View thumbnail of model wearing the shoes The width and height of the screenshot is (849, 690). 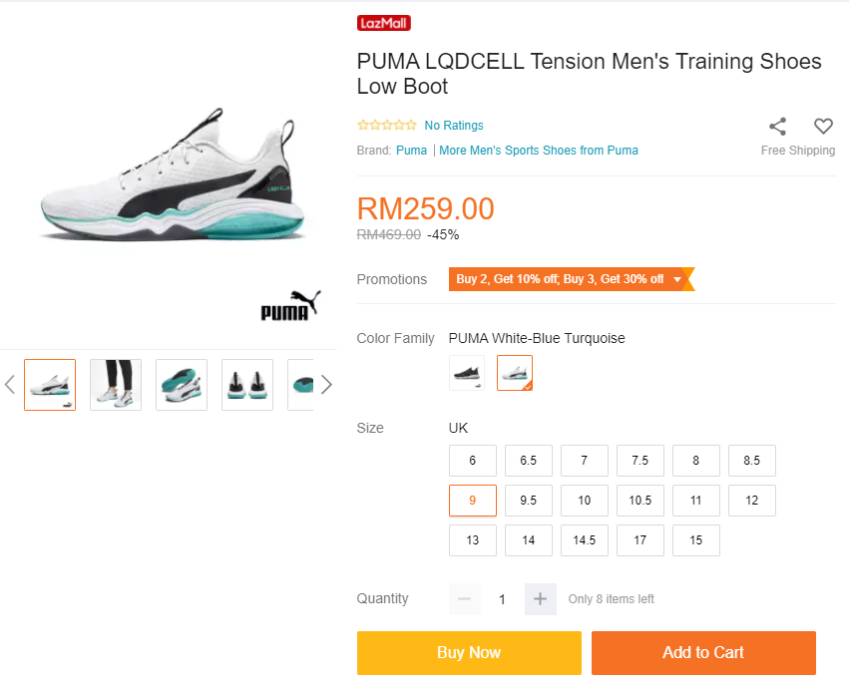pos(116,385)
